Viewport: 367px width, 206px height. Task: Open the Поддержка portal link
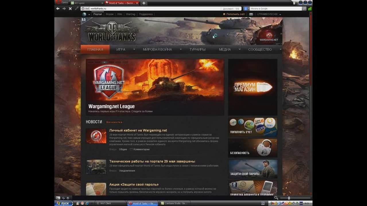pyautogui.click(x=146, y=14)
